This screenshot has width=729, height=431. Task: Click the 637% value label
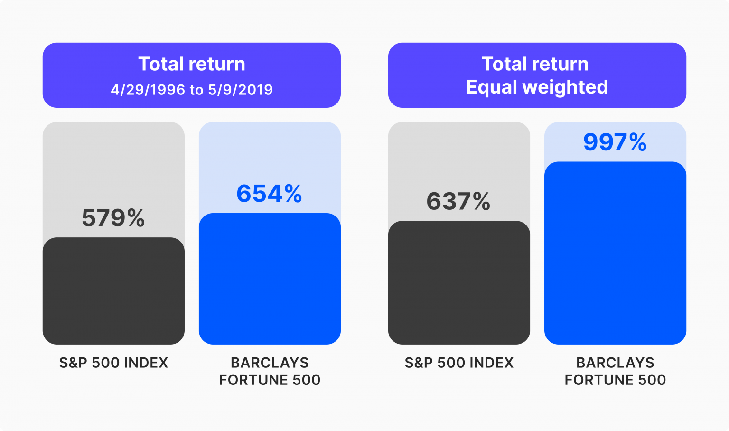pos(458,201)
